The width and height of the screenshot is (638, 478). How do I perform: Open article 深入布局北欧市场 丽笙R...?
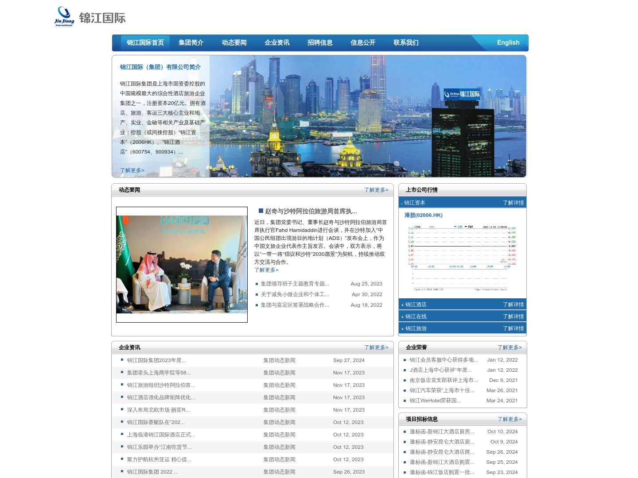(158, 410)
